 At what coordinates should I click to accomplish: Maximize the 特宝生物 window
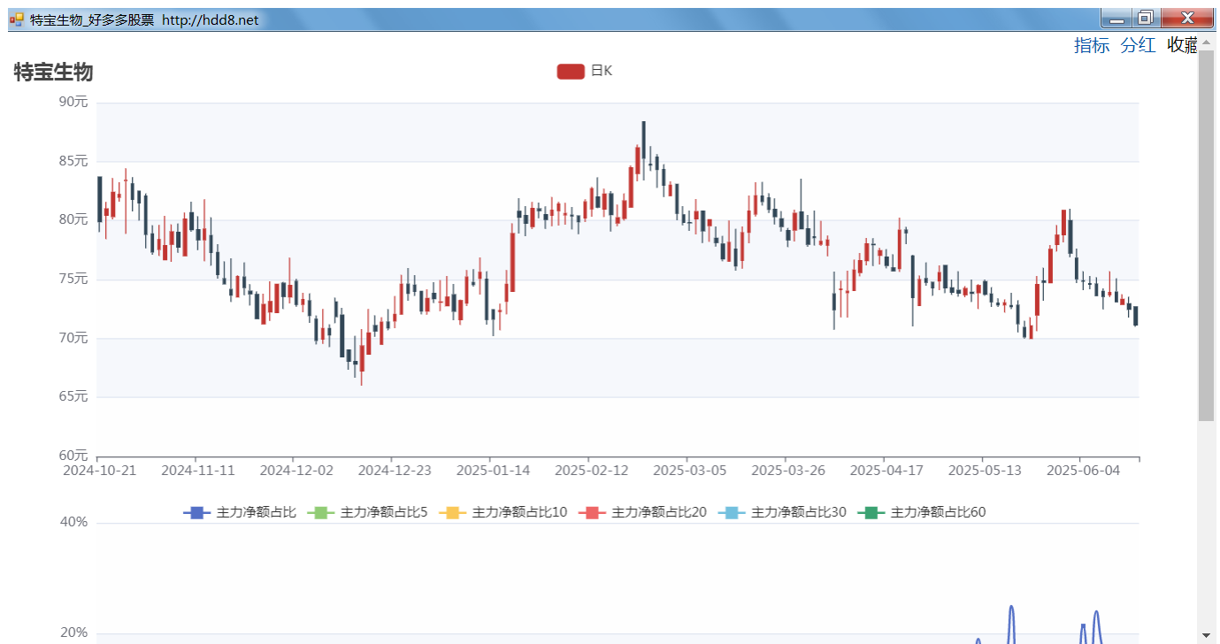coord(1145,18)
